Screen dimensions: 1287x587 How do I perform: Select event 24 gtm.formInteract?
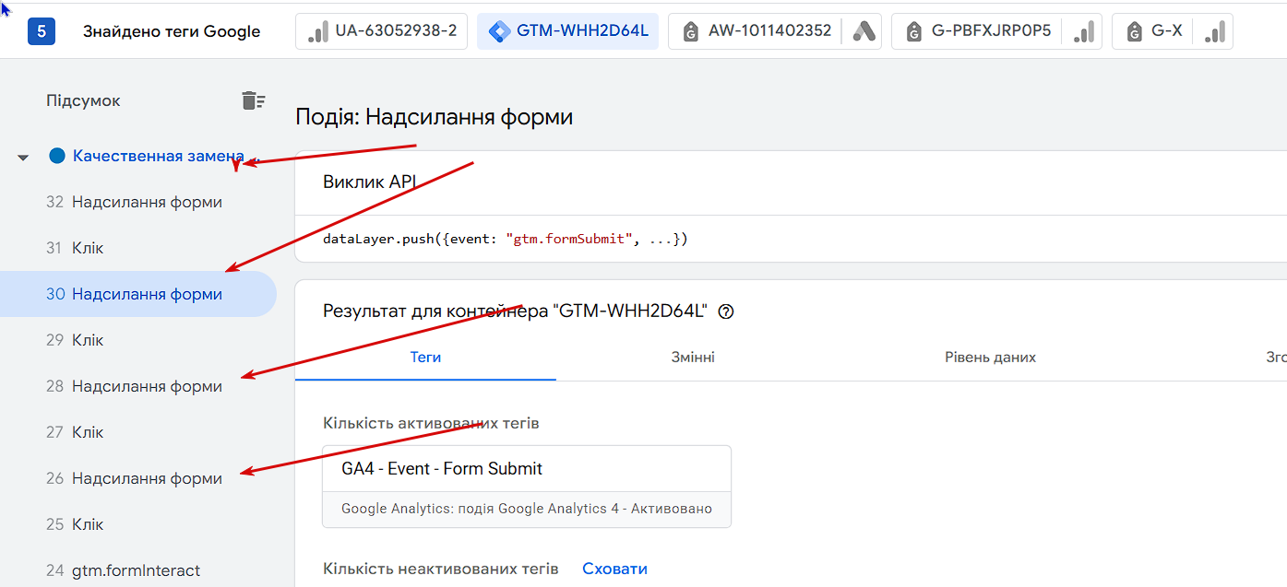138,570
